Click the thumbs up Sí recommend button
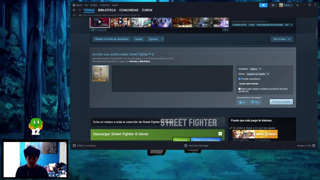320x180 pixels. pyautogui.click(x=242, y=102)
